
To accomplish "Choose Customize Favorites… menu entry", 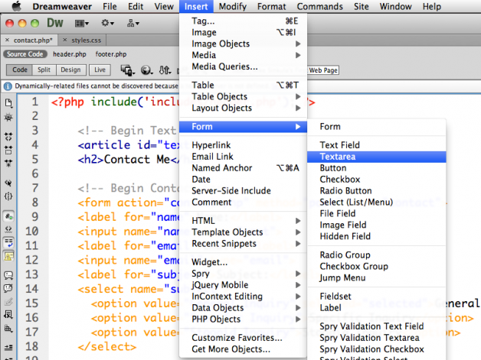I will (x=243, y=338).
